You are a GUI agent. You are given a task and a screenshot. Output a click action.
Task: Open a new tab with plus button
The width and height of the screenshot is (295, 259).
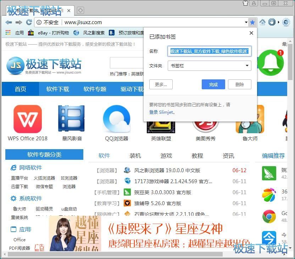click(80, 10)
